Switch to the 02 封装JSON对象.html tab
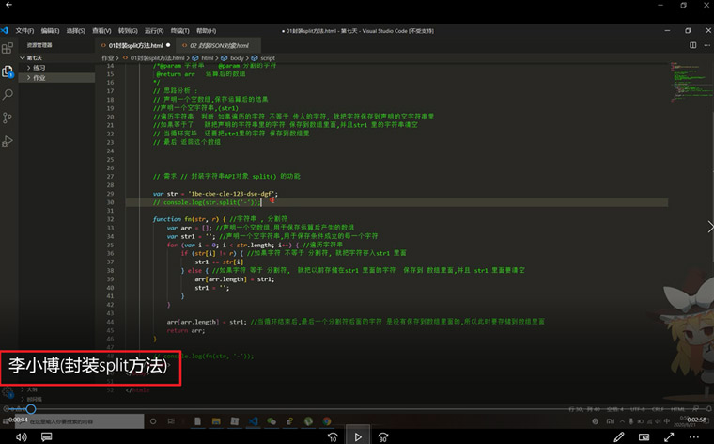The height and width of the screenshot is (444, 714). coord(219,45)
